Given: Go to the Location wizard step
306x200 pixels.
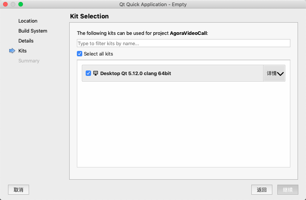Looking at the screenshot, I should pyautogui.click(x=28, y=21).
